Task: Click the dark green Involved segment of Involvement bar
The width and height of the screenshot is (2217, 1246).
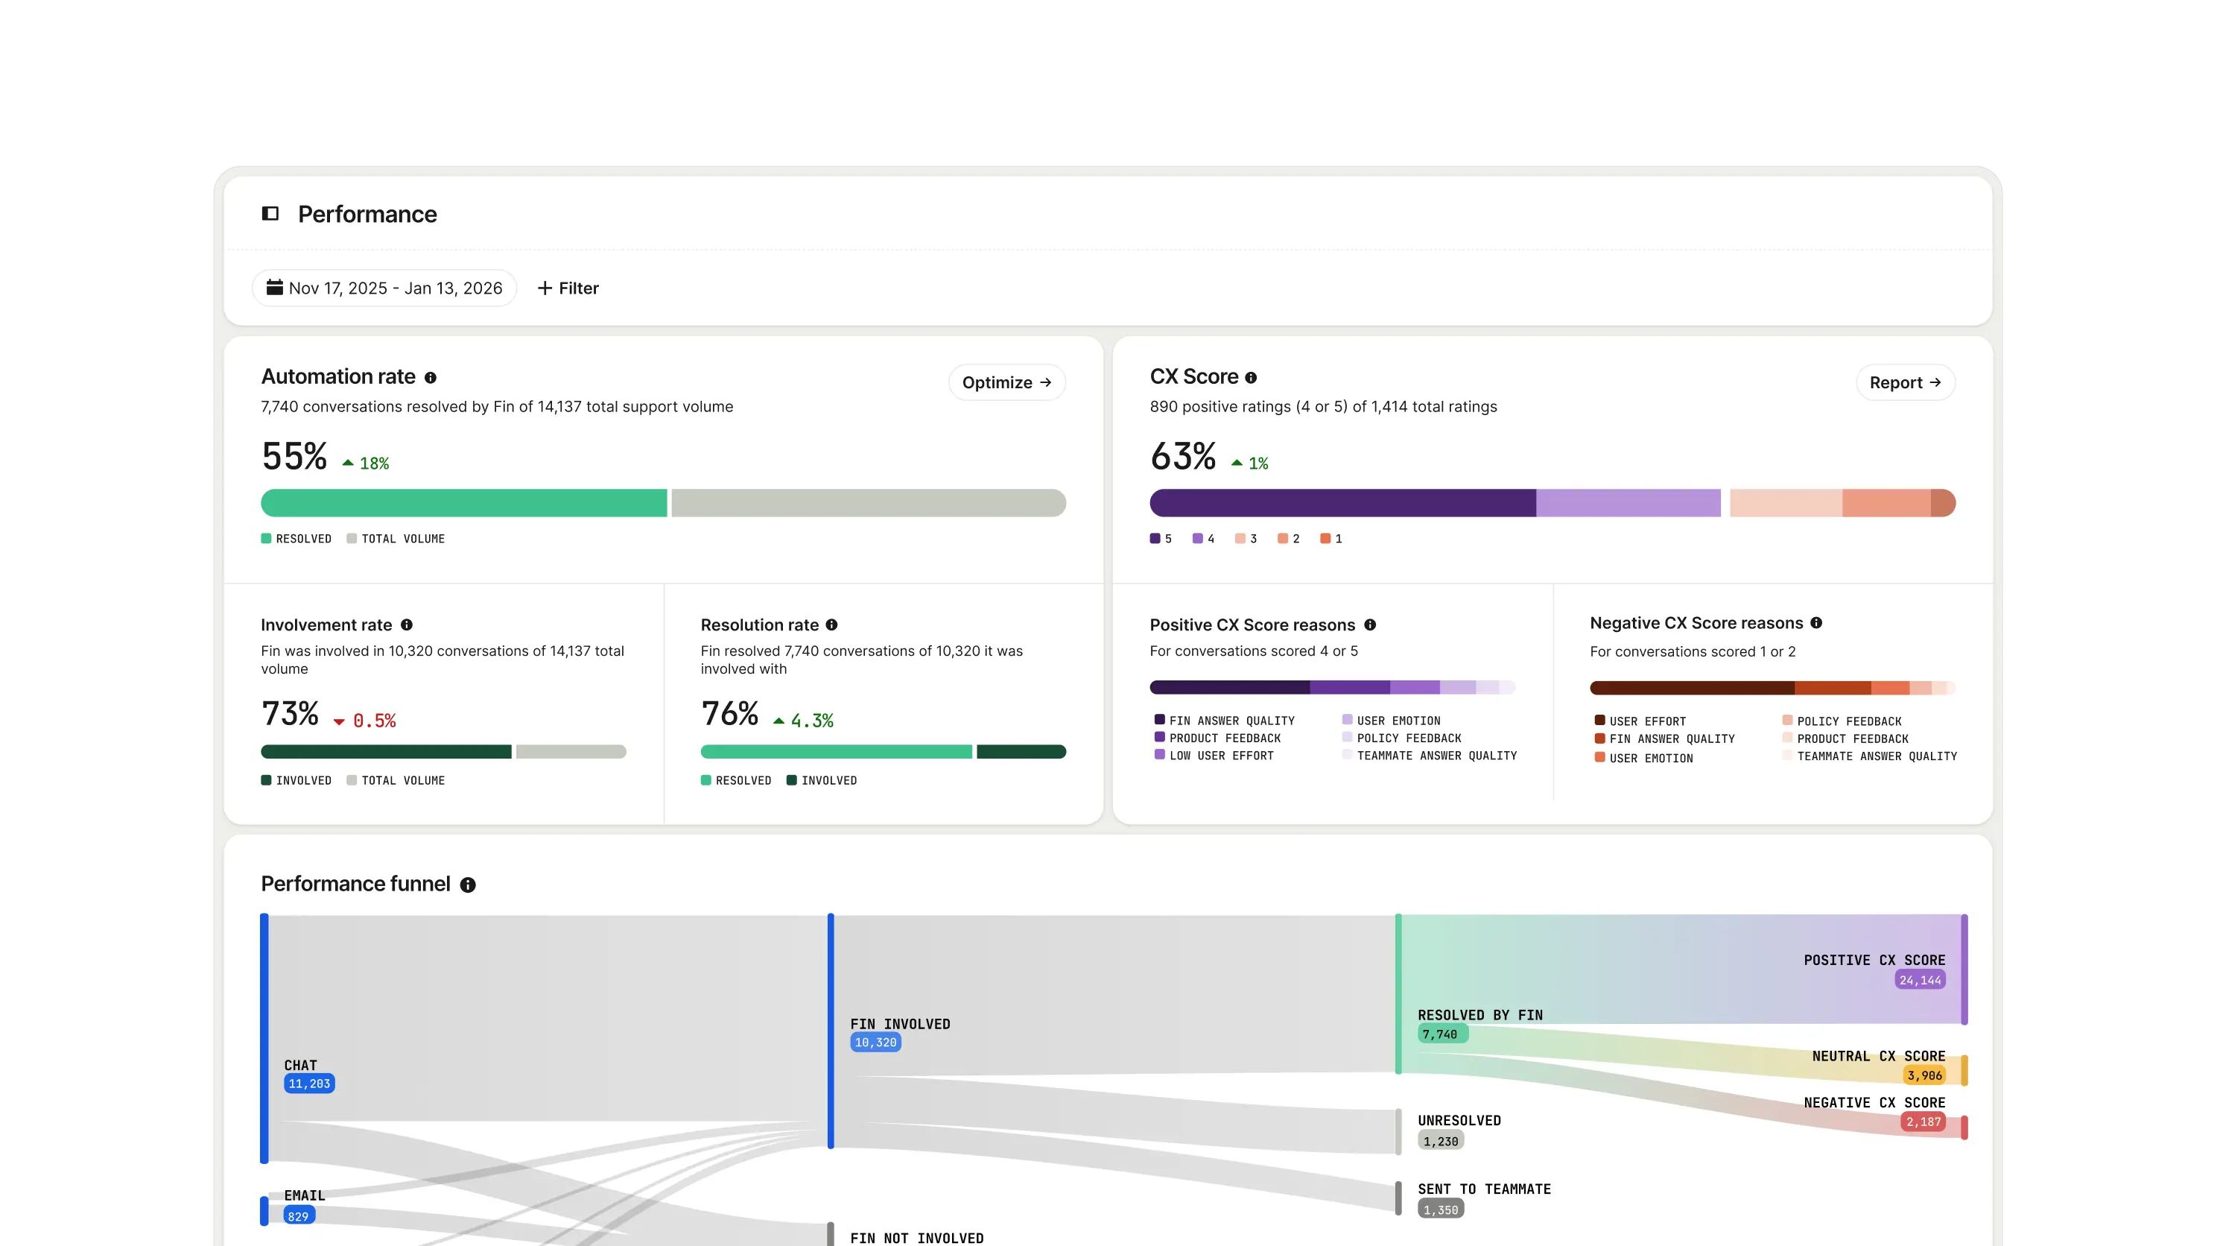Action: (x=386, y=752)
